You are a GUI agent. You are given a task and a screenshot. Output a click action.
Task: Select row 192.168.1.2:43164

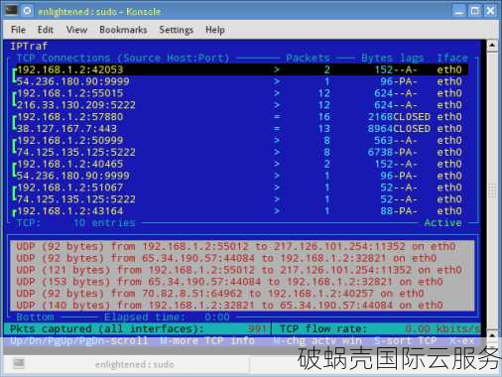[x=240, y=211]
